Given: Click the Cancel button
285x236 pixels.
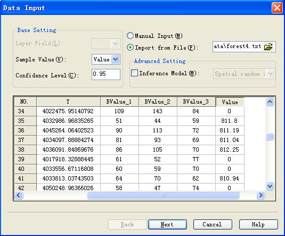Looking at the screenshot, I should point(213,224).
